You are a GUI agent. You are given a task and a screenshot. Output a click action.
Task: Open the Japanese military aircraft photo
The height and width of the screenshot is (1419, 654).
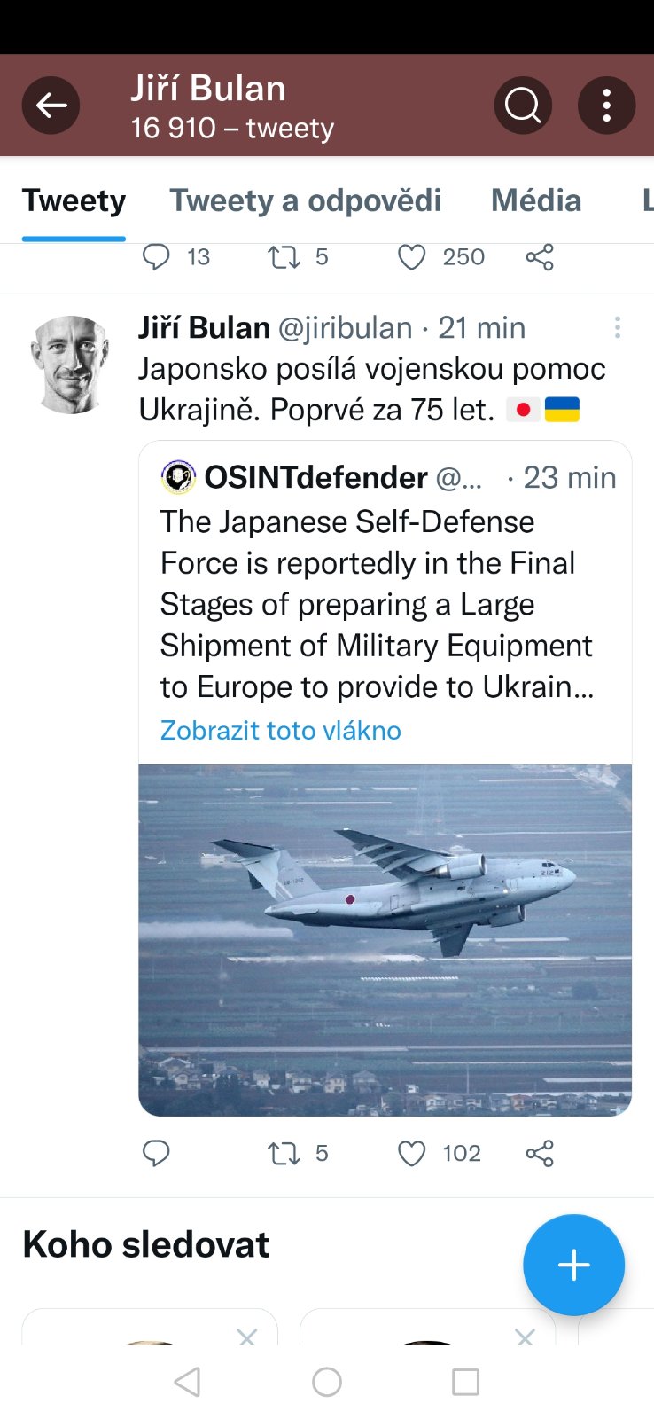click(x=385, y=940)
